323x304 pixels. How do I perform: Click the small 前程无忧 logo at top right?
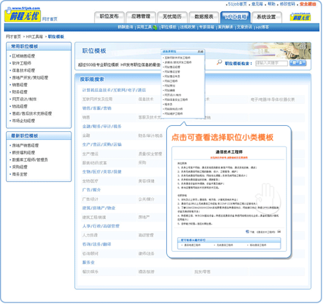point(300,17)
